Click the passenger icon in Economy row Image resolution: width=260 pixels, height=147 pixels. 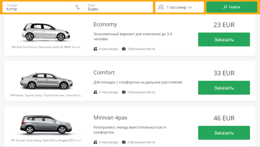tap(95, 49)
